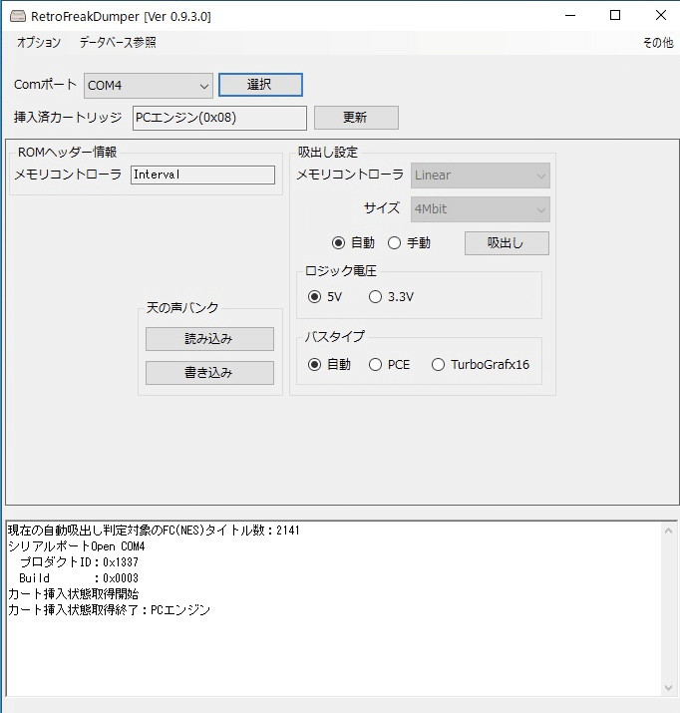Click the 挿入済カートリッジ field showing PCエンジン(0x08)
Image resolution: width=680 pixels, height=713 pixels.
pos(219,118)
